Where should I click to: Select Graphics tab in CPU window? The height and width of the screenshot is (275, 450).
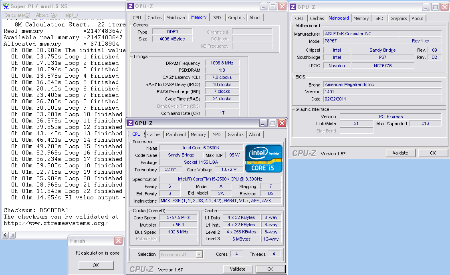point(236,134)
